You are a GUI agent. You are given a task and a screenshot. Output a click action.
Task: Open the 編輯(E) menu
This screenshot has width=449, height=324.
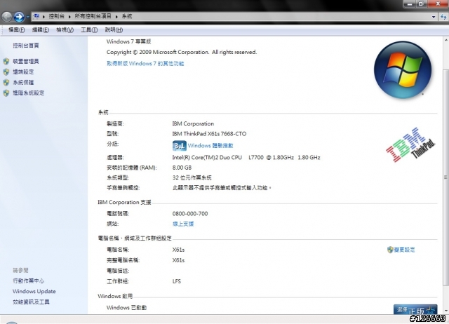coord(41,29)
